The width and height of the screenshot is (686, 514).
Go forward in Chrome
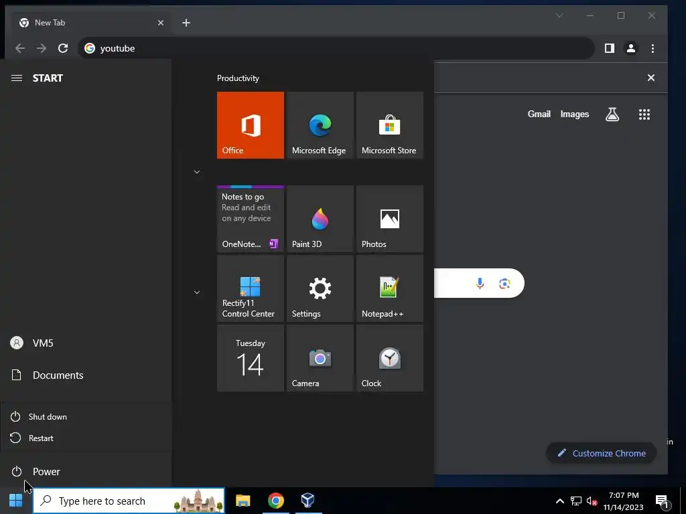(42, 48)
